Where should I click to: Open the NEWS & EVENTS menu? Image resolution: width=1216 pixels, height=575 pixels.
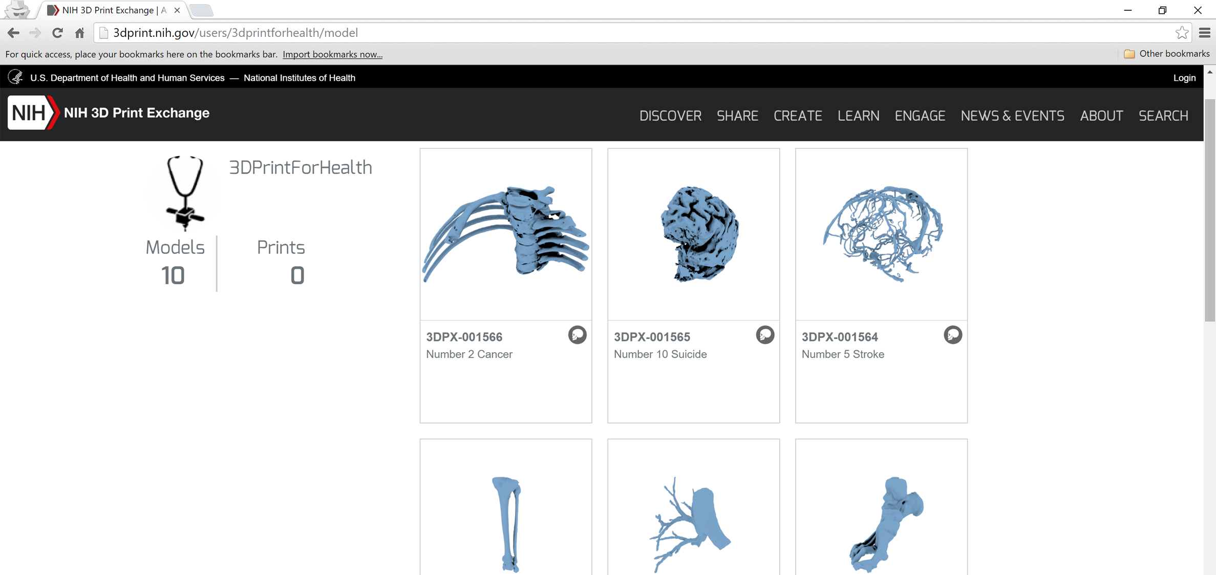click(x=1012, y=116)
